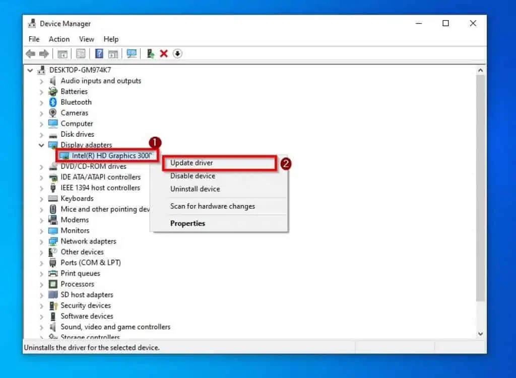Click the Keyboards category icon
The image size is (516, 378).
click(x=53, y=199)
